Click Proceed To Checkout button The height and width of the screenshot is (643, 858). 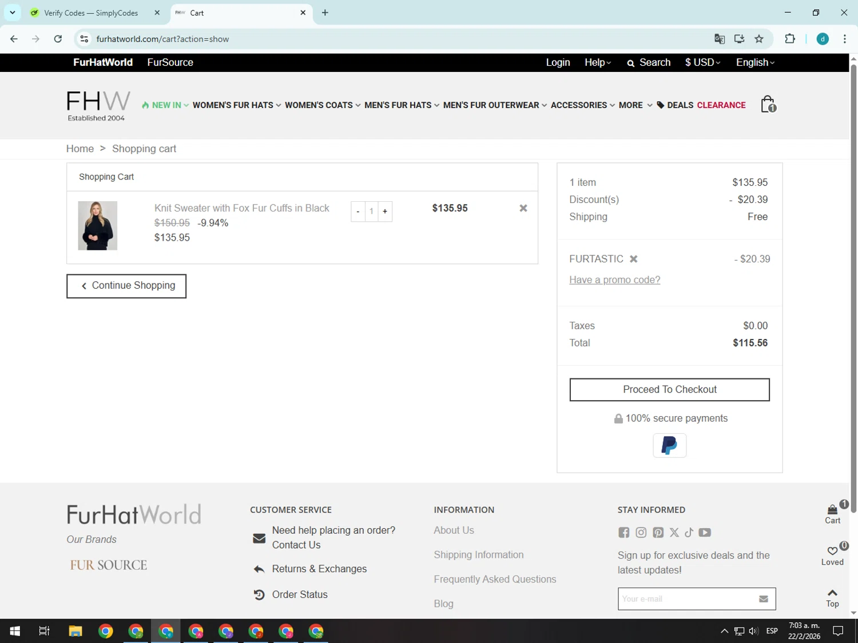pos(669,390)
